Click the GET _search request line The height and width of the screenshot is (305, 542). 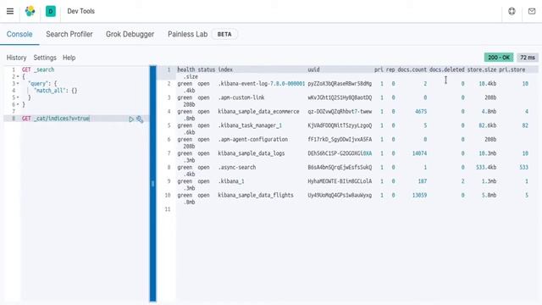point(38,69)
